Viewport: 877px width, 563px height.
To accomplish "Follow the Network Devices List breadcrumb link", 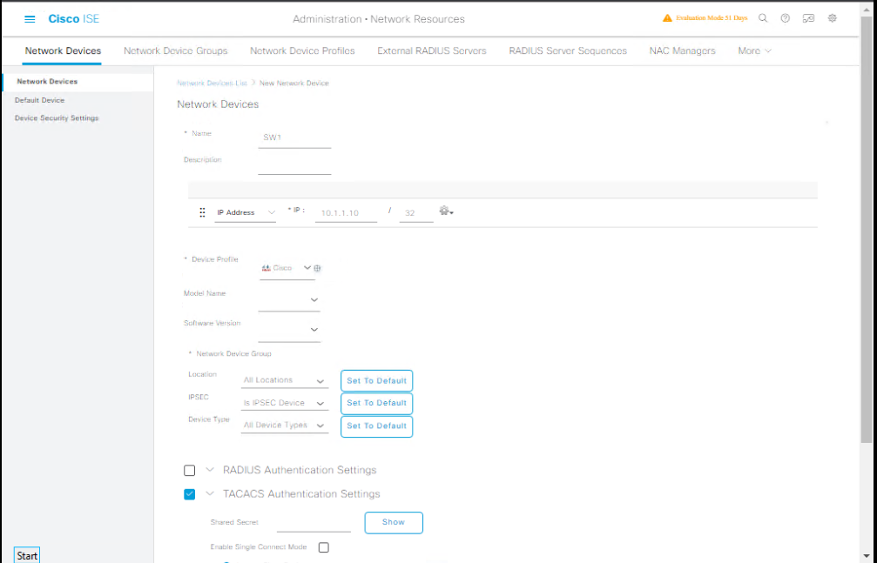I will [212, 84].
